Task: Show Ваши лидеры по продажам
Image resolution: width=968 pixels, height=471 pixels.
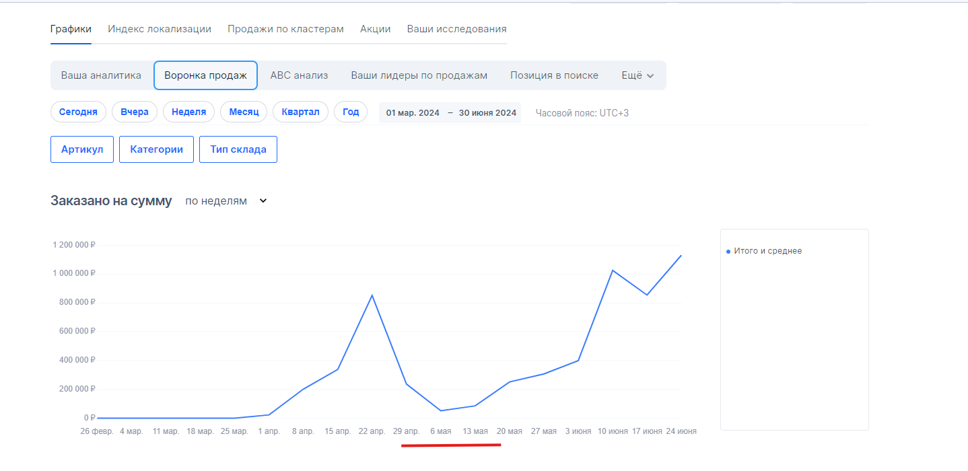Action: pos(419,75)
